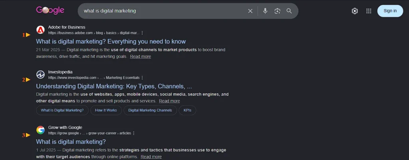Image resolution: width=409 pixels, height=160 pixels.
Task: Click the magnifying glass search icon
Action: click(x=289, y=11)
